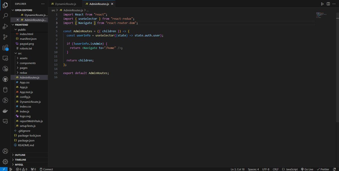Start Go Live server
The height and width of the screenshot is (171, 339).
click(307, 169)
